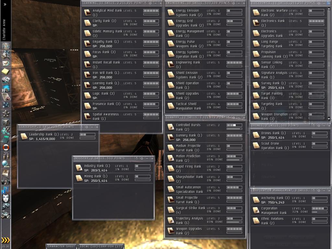Click the 20:30 clock display
This screenshot has width=332, height=249.
pos(6,246)
